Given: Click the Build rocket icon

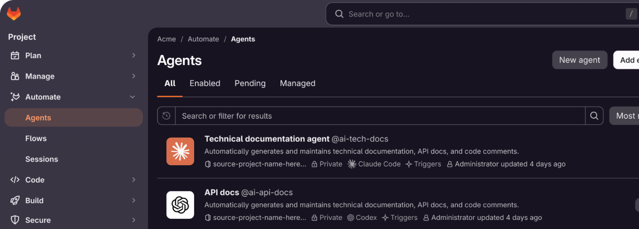Looking at the screenshot, I should (15, 201).
